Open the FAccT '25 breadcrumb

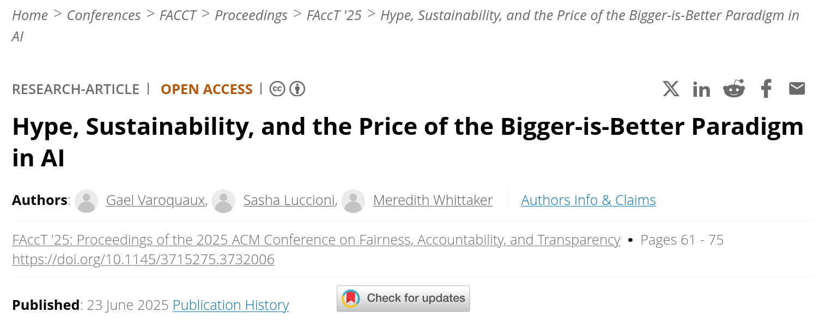[x=334, y=15]
